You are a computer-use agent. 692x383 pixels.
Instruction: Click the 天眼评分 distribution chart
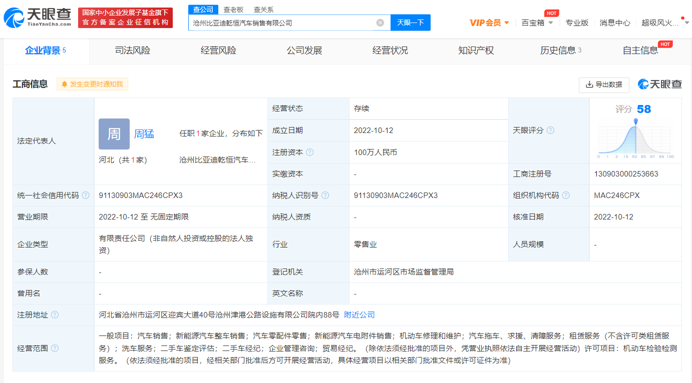[x=636, y=139]
